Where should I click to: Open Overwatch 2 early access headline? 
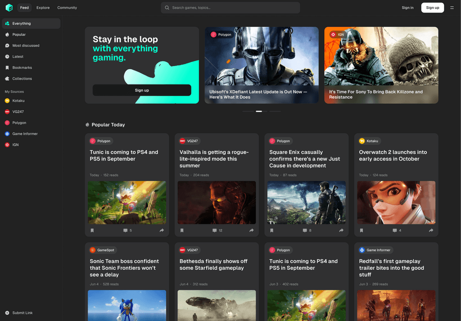point(393,156)
